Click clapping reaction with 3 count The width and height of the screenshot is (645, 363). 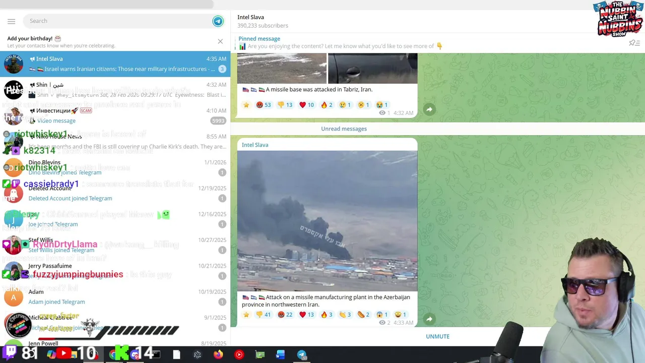point(345,315)
